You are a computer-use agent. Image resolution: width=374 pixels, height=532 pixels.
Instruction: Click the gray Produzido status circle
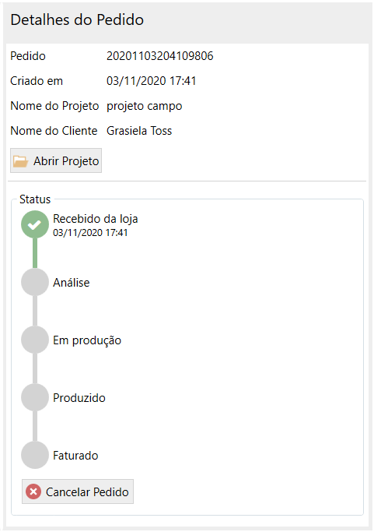click(35, 397)
